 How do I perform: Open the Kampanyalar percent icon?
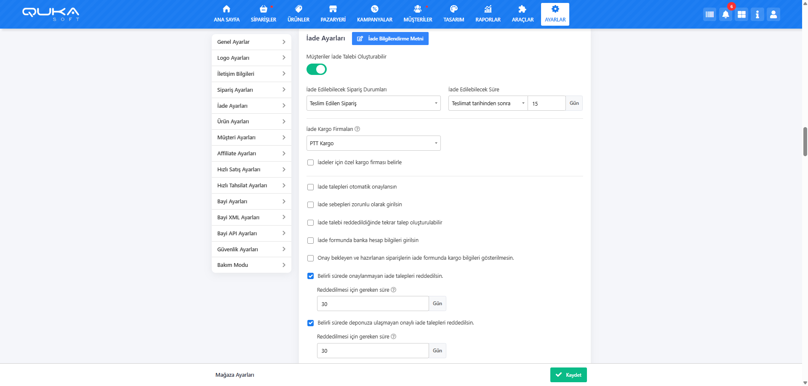[374, 9]
